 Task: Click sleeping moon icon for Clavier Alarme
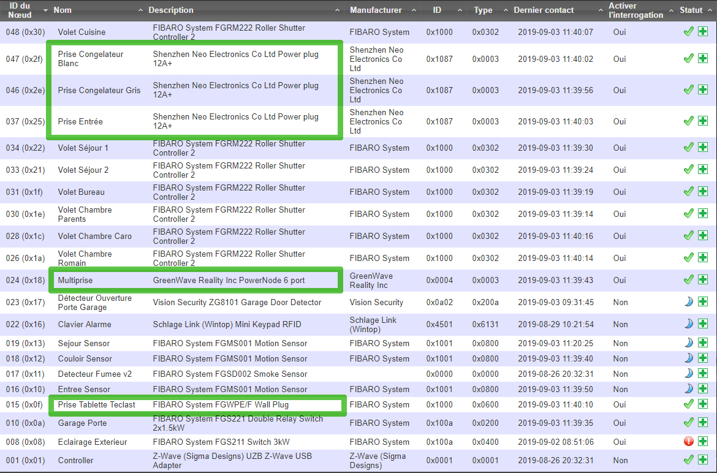pyautogui.click(x=688, y=324)
